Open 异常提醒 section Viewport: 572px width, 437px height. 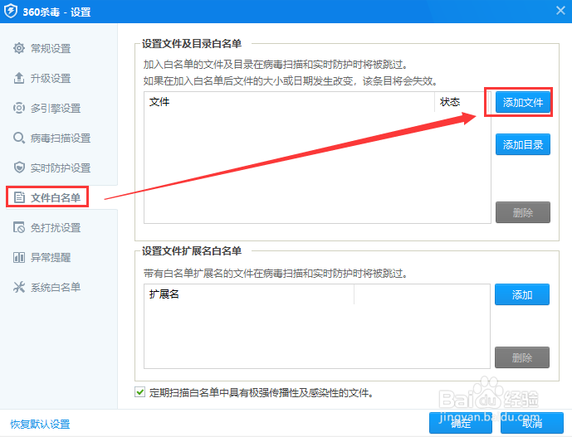click(x=51, y=258)
